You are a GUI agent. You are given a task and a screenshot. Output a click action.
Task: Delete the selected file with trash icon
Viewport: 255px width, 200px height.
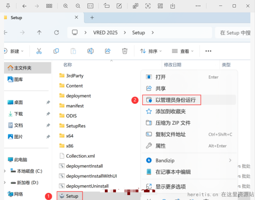[125, 51]
